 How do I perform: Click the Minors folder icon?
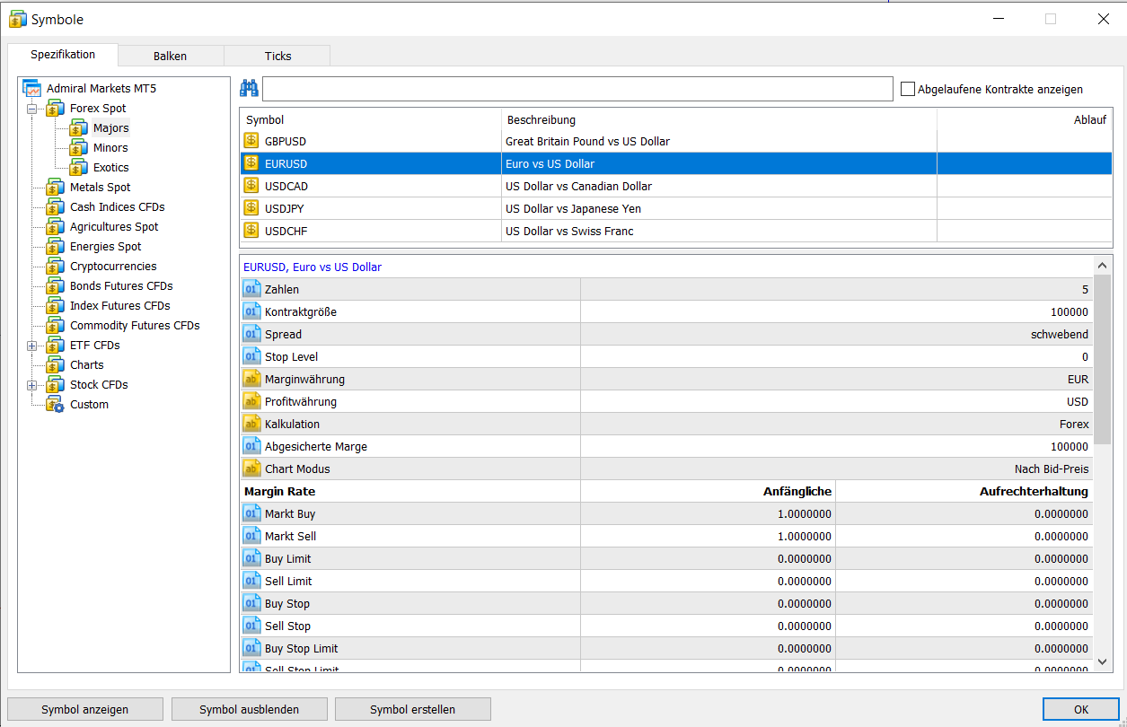click(78, 148)
